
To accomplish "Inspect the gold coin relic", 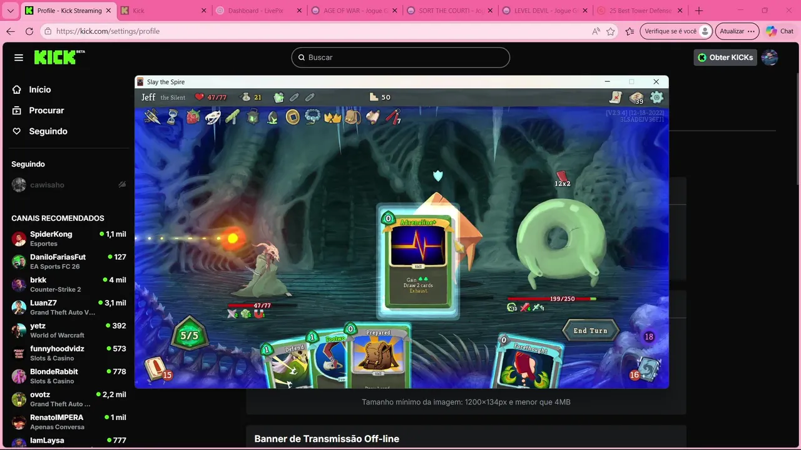I will [292, 116].
